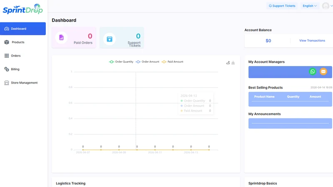Click the chart download icon

pos(233,63)
